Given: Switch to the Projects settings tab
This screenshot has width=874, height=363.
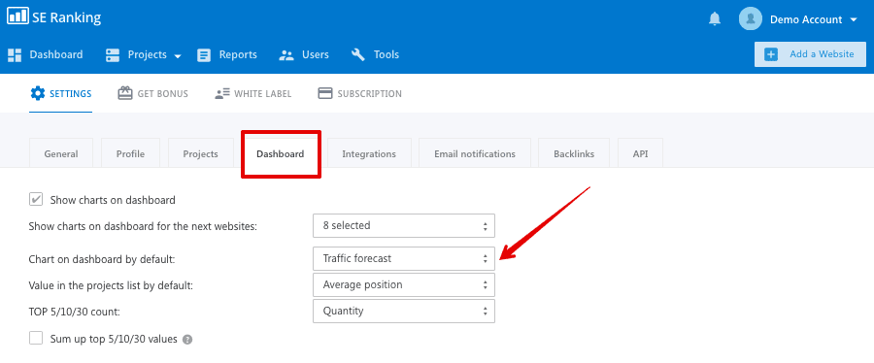Looking at the screenshot, I should (x=201, y=153).
